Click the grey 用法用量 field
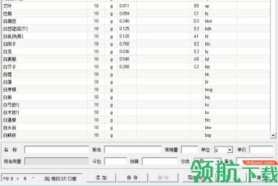This screenshot has width=278, height=186. tap(57, 161)
